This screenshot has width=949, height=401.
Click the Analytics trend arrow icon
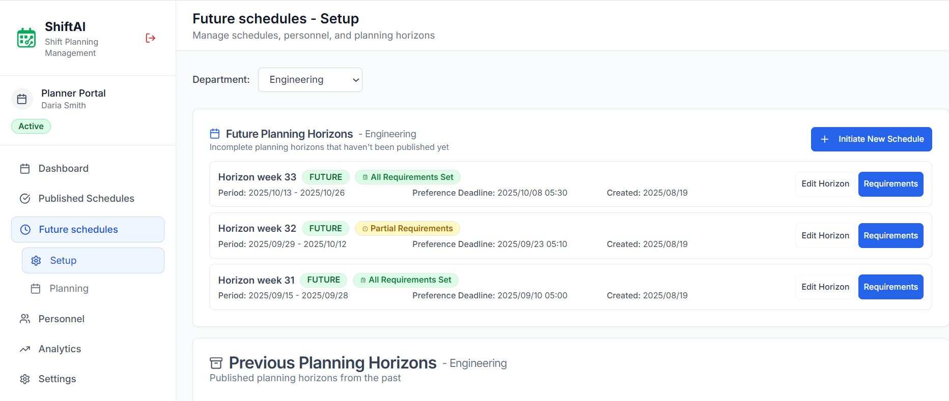click(25, 349)
